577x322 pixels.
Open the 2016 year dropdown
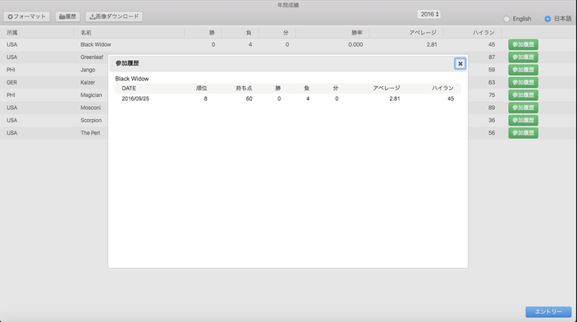429,14
